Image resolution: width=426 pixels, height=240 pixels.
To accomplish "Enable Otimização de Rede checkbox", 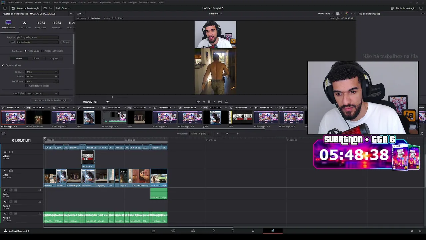I will pos(27,86).
